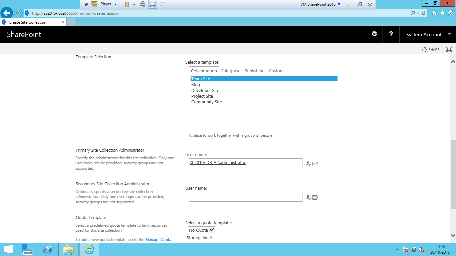The image size is (456, 256).
Task: Browse address book for Secondary Administrator
Action: [315, 197]
